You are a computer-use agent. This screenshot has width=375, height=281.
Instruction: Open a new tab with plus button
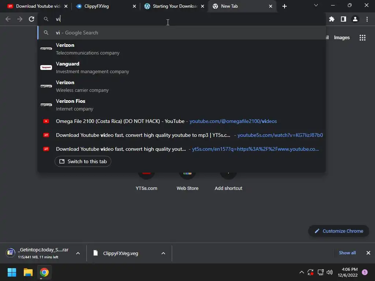pyautogui.click(x=284, y=6)
